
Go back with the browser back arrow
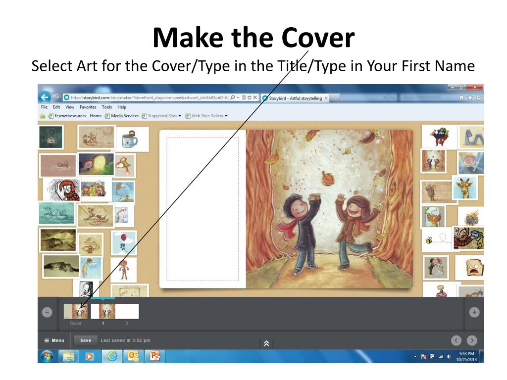(x=45, y=97)
